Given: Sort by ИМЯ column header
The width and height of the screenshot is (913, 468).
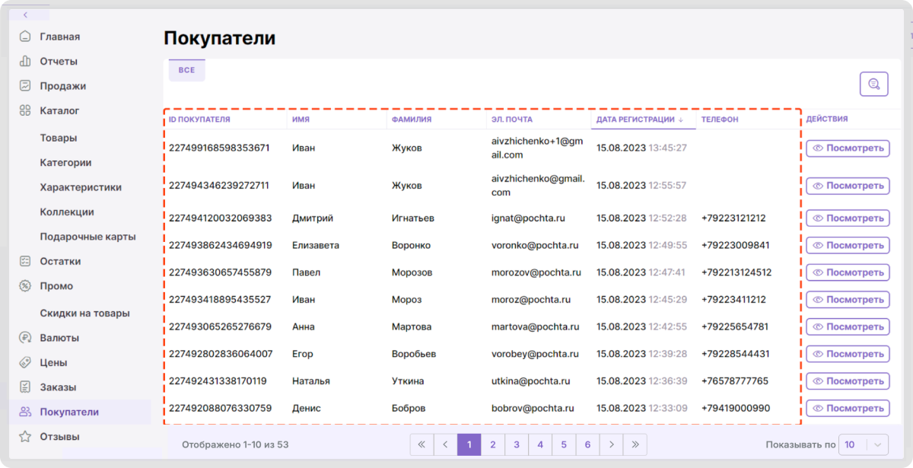Looking at the screenshot, I should click(x=301, y=119).
